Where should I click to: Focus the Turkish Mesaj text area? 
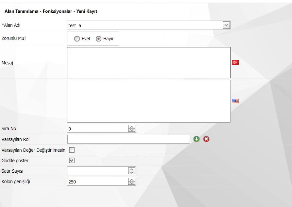(148, 62)
